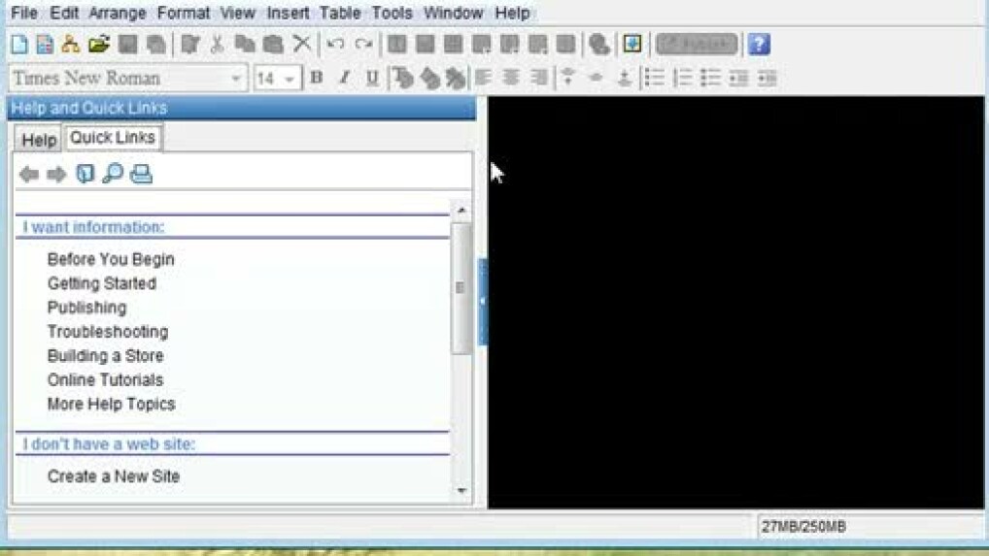Viewport: 989px width, 556px height.
Task: Open the font size 14 dropdown
Action: pos(290,79)
